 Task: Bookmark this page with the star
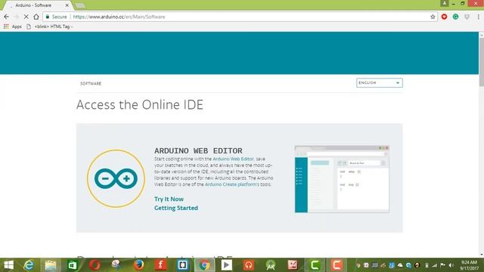tap(433, 17)
